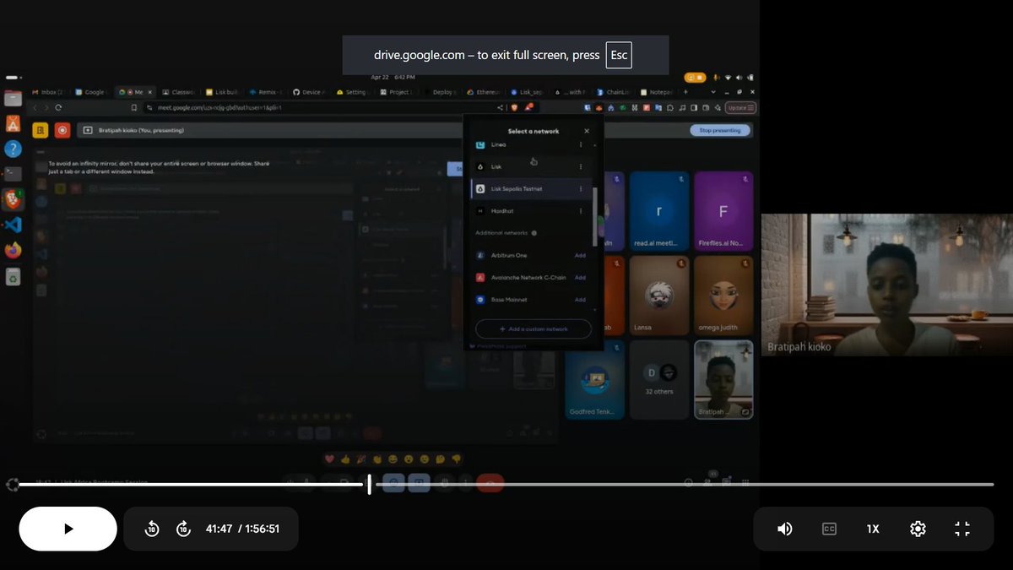Click the Esc key hint in the banner
Viewport: 1013px width, 570px height.
coord(619,55)
